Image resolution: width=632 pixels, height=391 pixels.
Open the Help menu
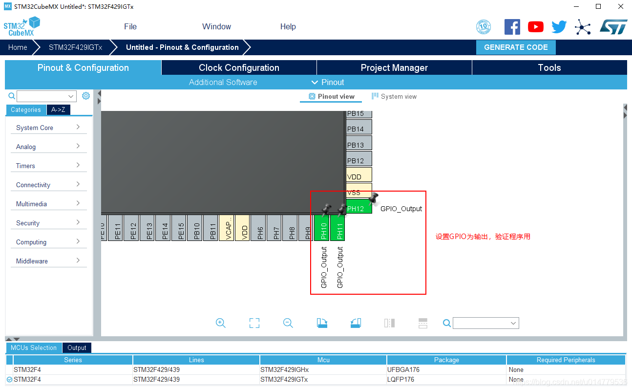click(288, 26)
